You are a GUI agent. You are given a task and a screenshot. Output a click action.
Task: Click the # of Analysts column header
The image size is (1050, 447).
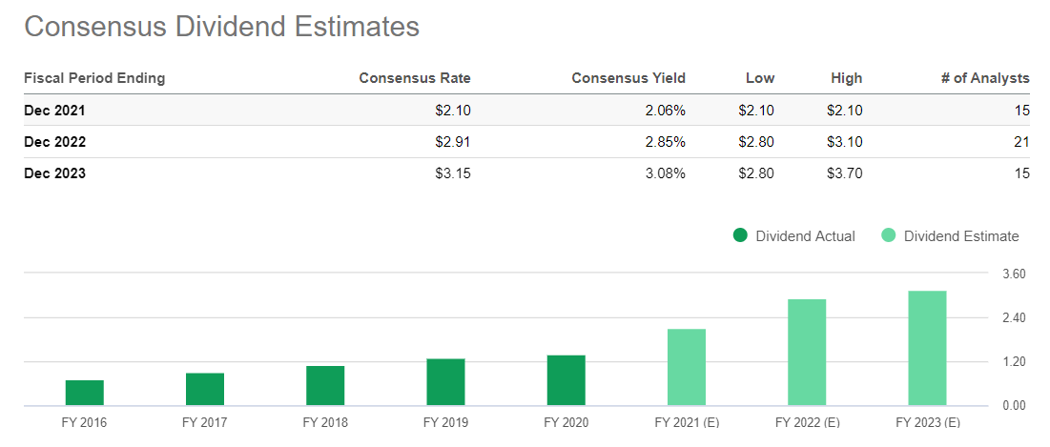click(985, 78)
